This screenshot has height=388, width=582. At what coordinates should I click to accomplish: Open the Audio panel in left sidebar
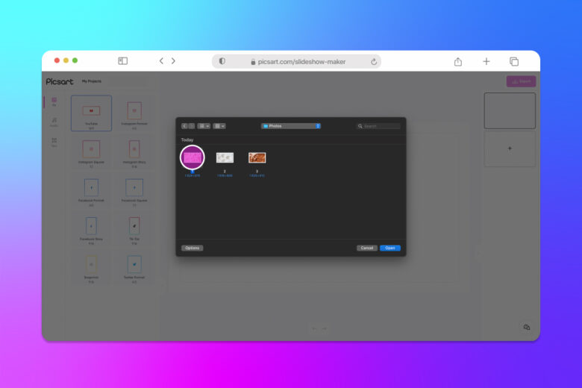[x=54, y=122]
